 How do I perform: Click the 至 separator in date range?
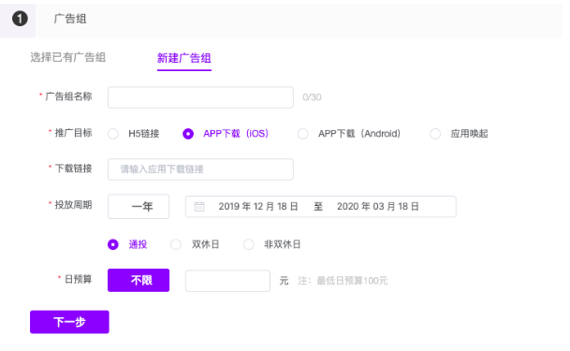tap(318, 206)
